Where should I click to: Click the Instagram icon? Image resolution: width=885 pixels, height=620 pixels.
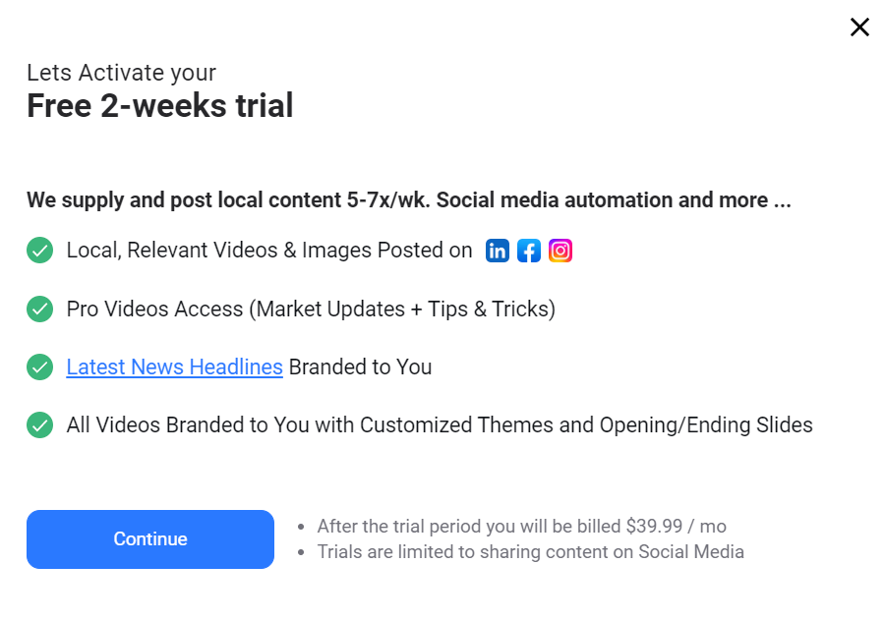(560, 251)
